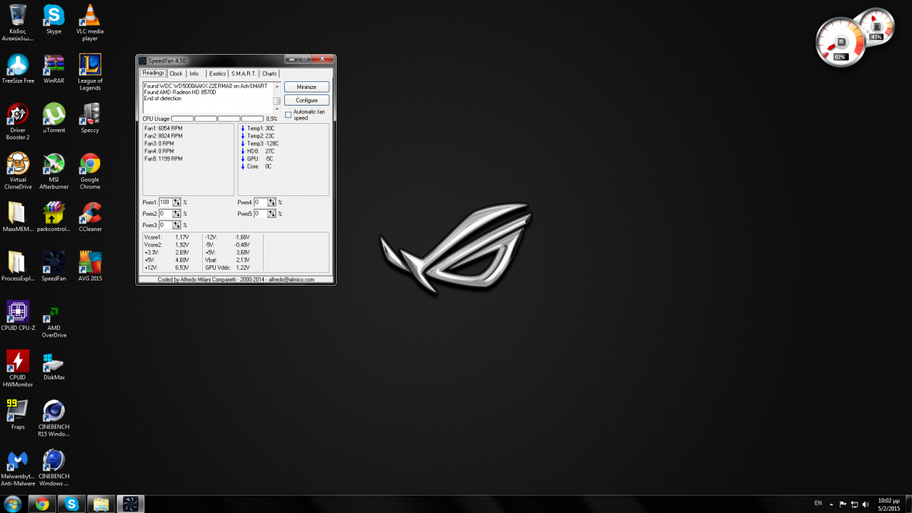
Task: Open AVG 2015 desktop icon
Action: pyautogui.click(x=90, y=266)
